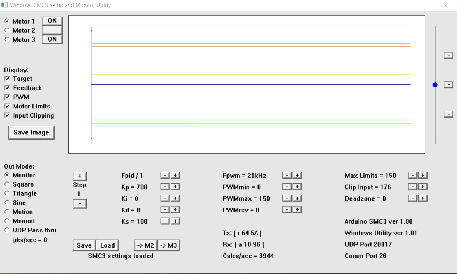The width and height of the screenshot is (457, 274).
Task: Select the Motor 2 radio button
Action: click(7, 30)
